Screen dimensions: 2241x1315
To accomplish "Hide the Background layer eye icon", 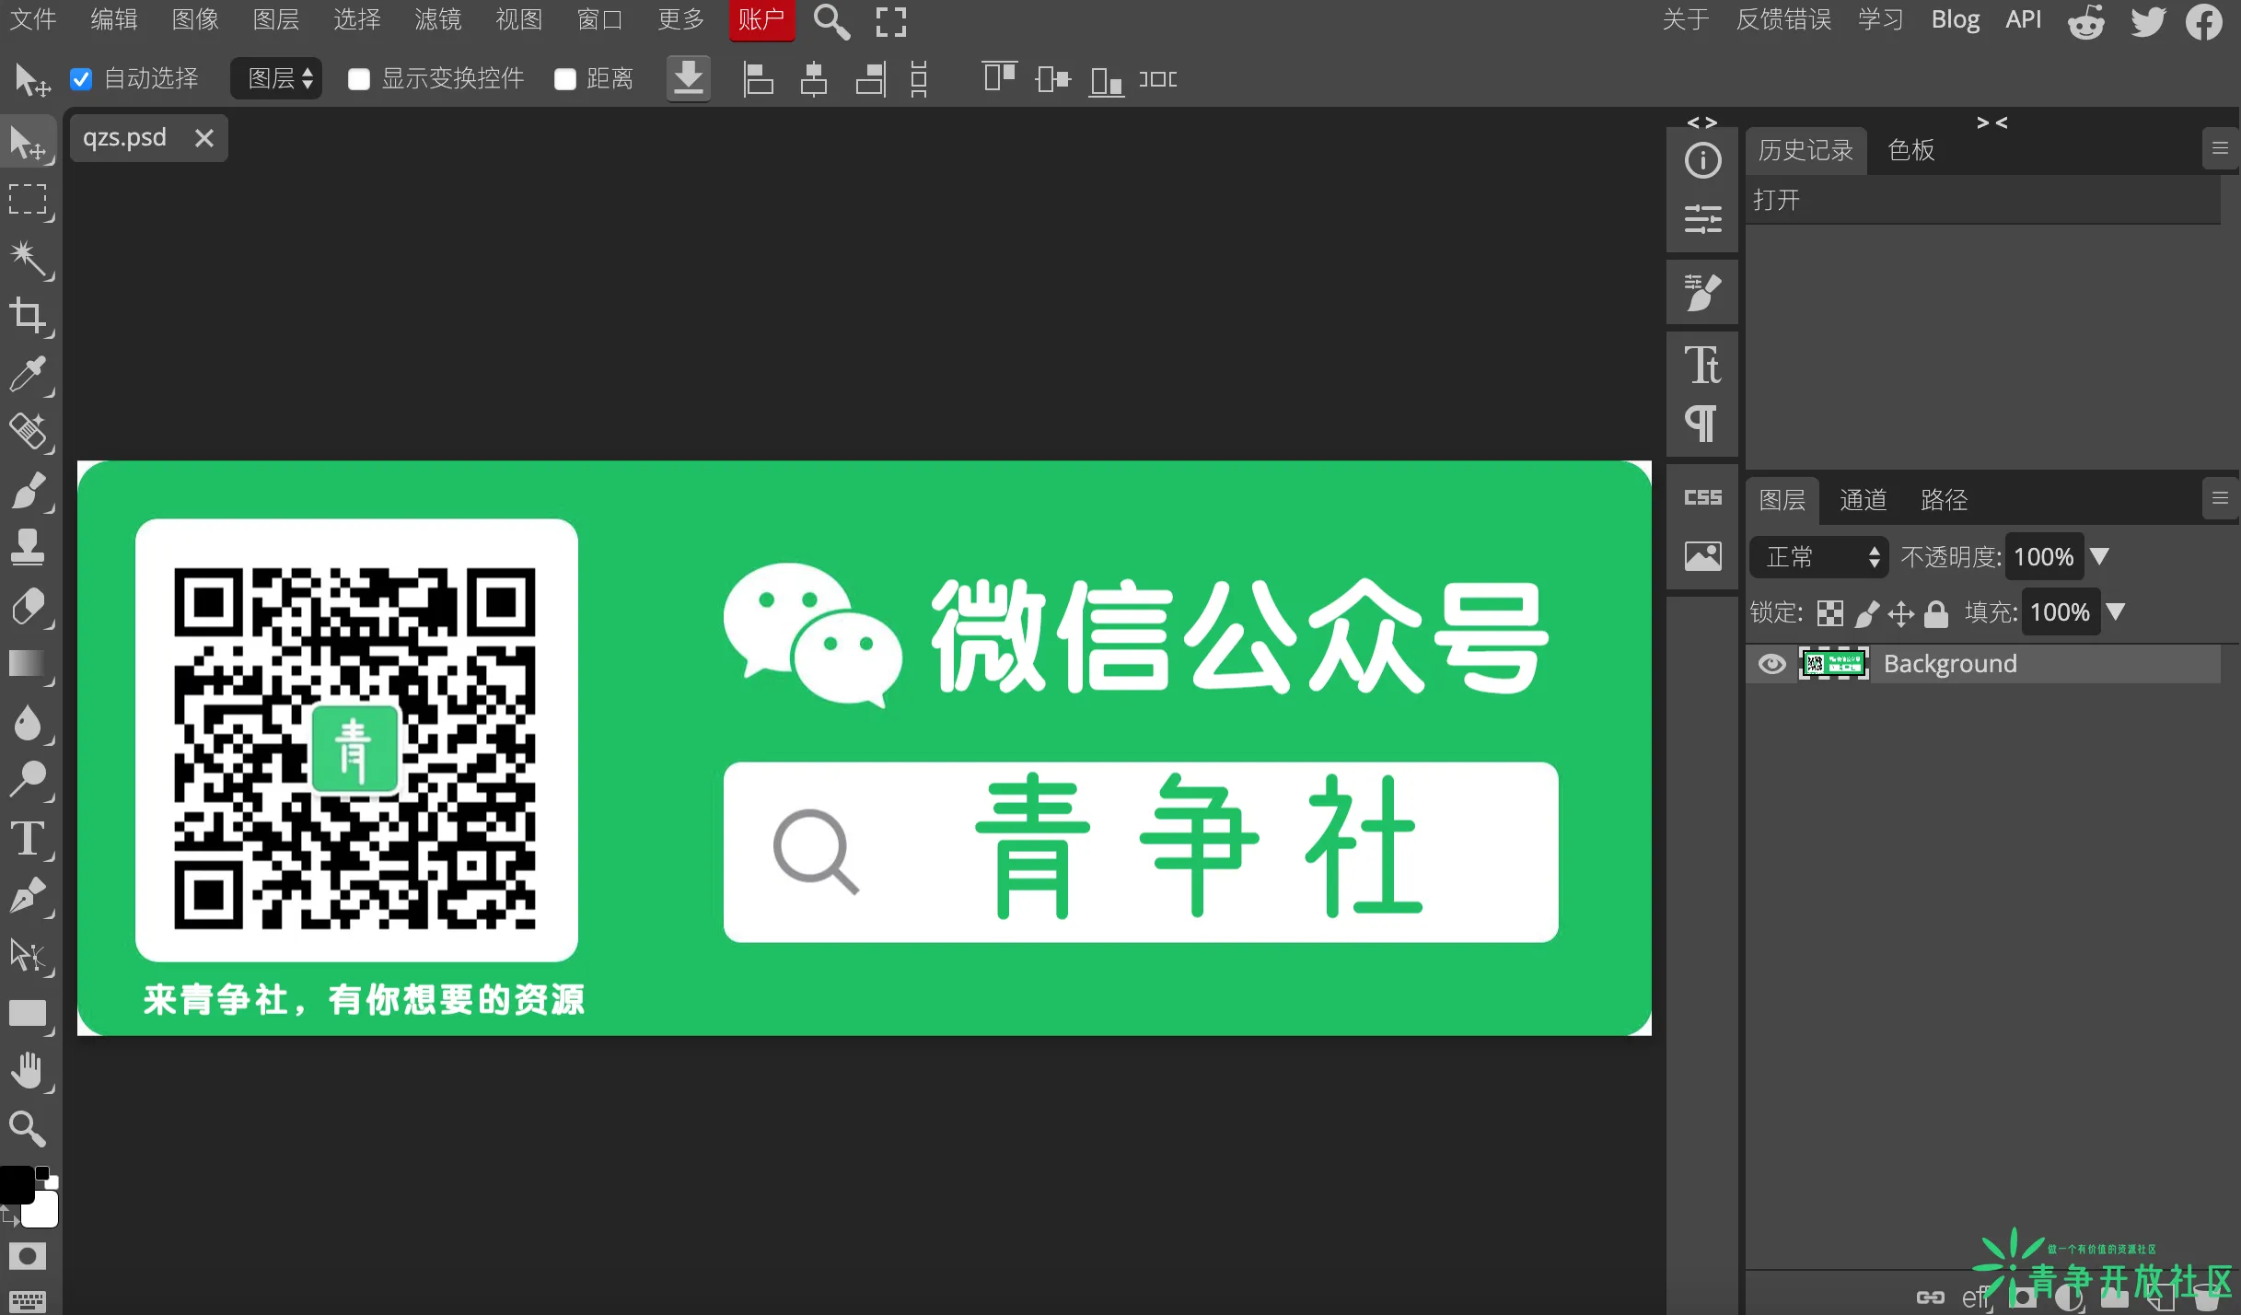I will tap(1771, 664).
